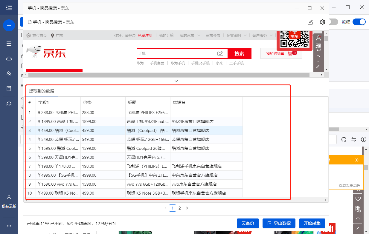Viewport: 369px width, 234px height.
Task: Click the vivo京东自营官方旗舰店 cell
Action: [x=206, y=184]
